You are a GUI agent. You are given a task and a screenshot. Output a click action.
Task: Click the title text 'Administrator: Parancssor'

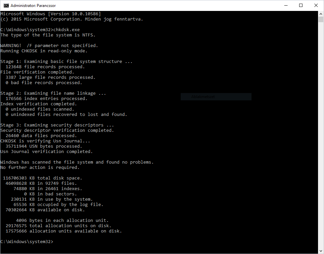tap(33, 6)
